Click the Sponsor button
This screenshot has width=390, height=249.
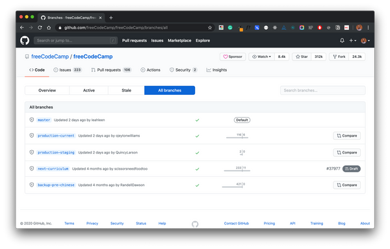point(233,57)
